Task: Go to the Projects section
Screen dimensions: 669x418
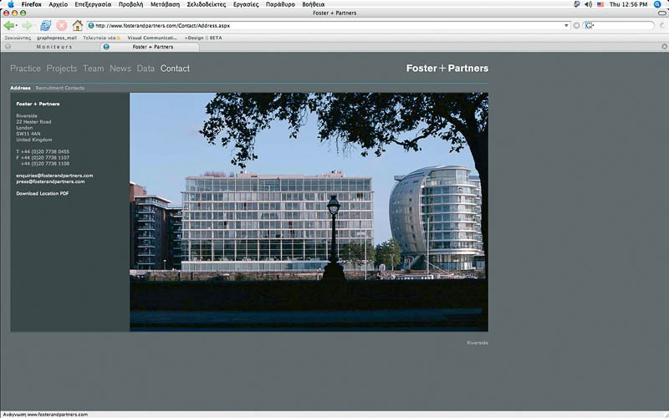Action: tap(62, 69)
